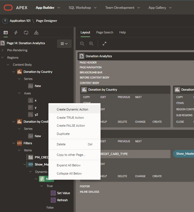Click the Application 101 breadcrumb link
The image size is (194, 212).
click(20, 21)
